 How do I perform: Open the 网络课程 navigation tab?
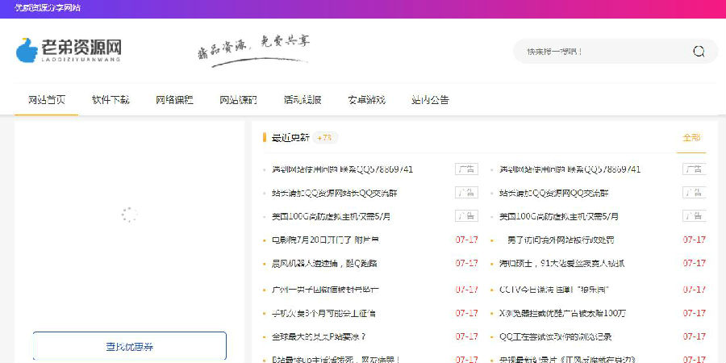coord(174,100)
